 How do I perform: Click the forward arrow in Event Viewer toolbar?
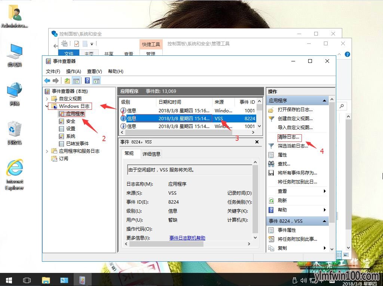click(x=56, y=80)
